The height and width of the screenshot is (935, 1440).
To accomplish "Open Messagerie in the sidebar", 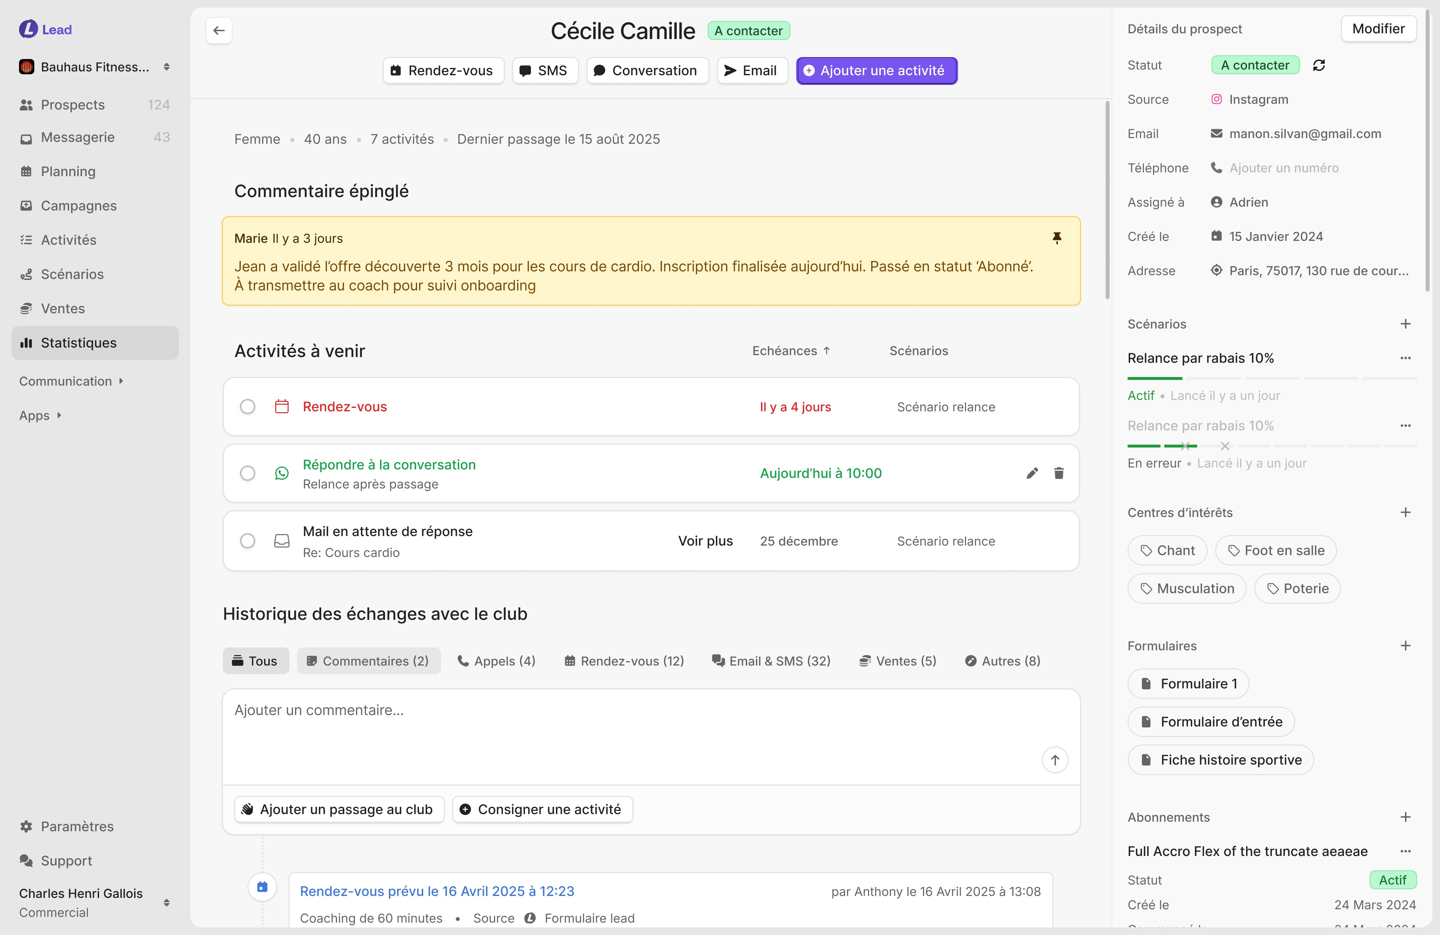I will (x=77, y=137).
